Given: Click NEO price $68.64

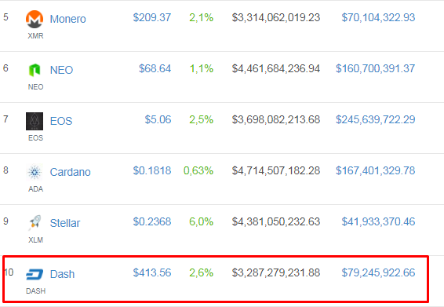Looking at the screenshot, I should pos(155,68).
